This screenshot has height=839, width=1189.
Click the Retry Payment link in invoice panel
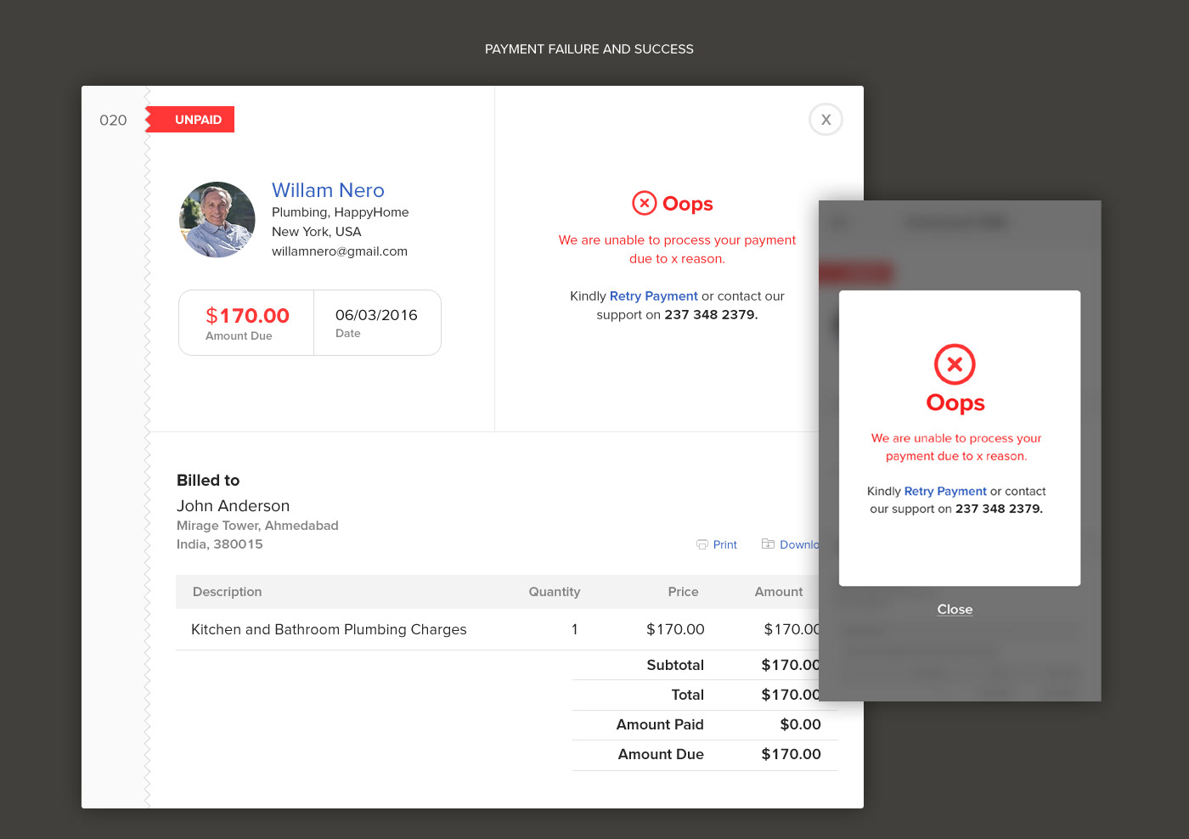(653, 296)
